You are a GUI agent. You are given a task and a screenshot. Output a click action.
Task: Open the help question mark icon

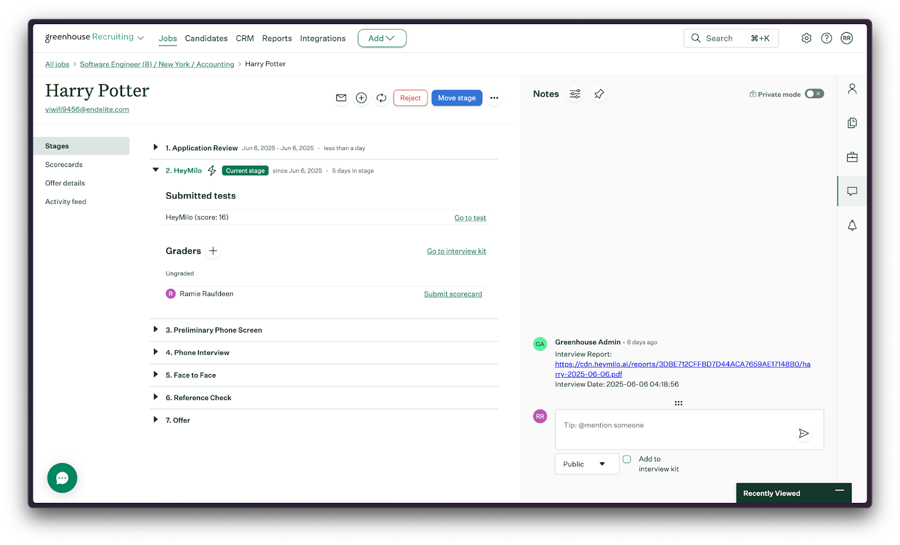point(826,38)
